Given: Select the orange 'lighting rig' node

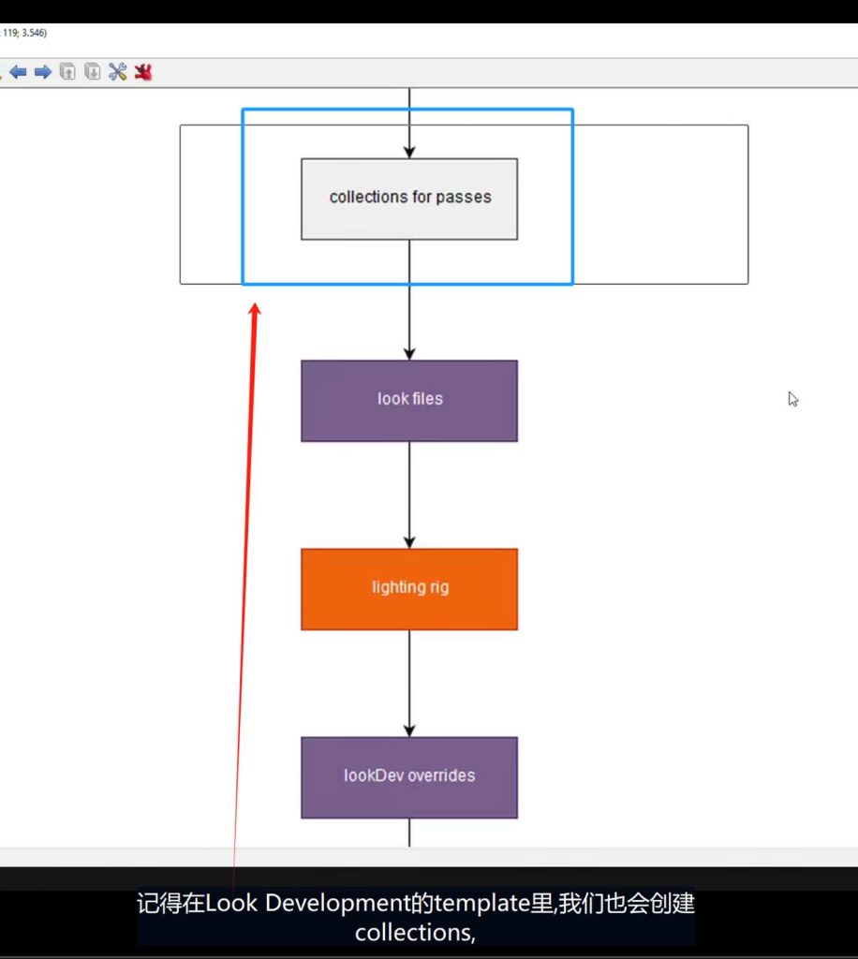Looking at the screenshot, I should (x=409, y=588).
